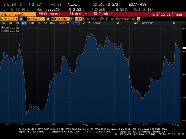Toggle Últ precio legend checkbox
The height and width of the screenshot is (139, 186).
[3, 27]
